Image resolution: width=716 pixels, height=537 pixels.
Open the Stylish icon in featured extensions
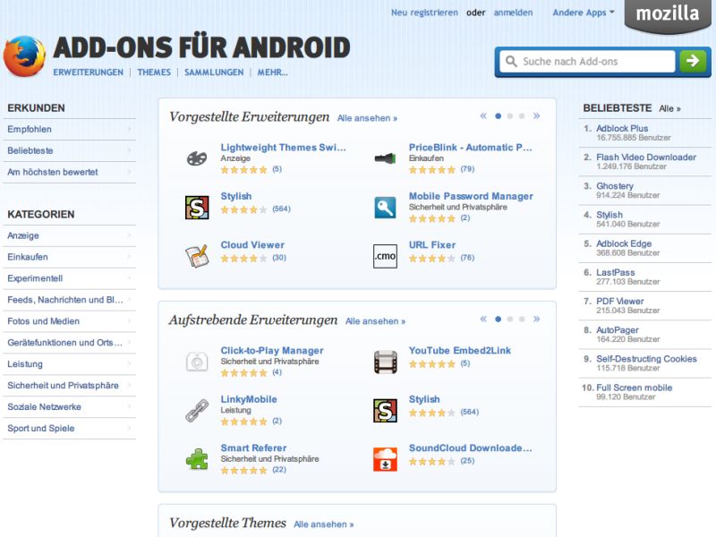pyautogui.click(x=197, y=208)
